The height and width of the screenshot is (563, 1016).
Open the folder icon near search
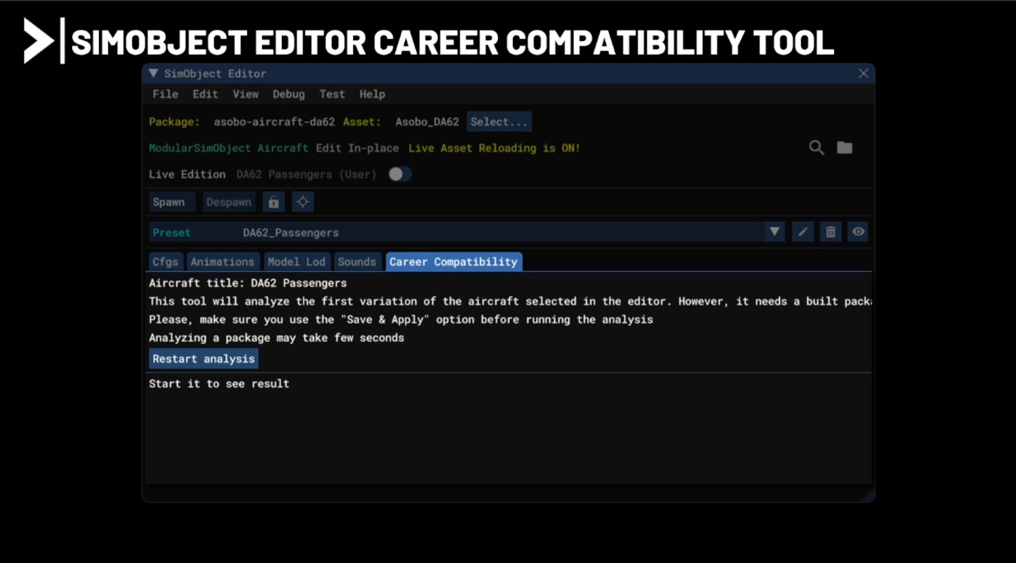pyautogui.click(x=844, y=148)
